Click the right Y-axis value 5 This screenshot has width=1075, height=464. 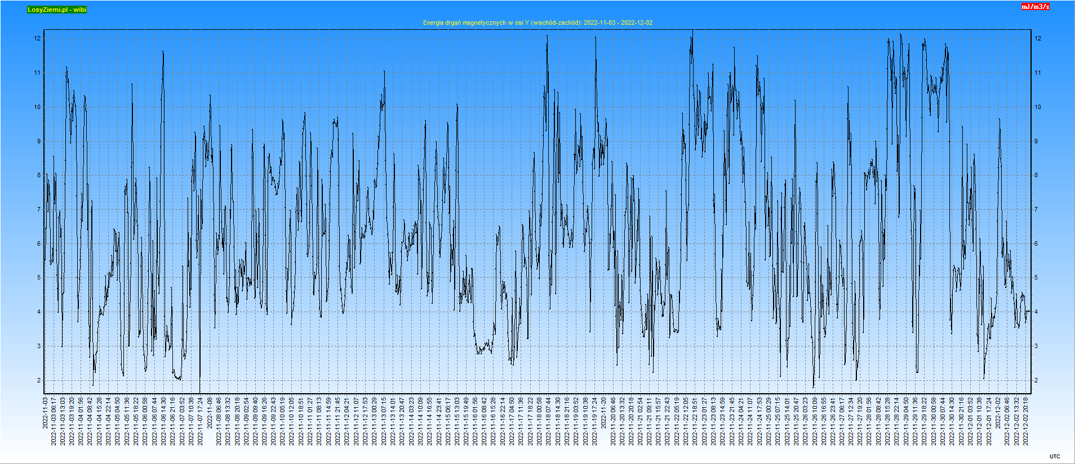[x=1036, y=277]
